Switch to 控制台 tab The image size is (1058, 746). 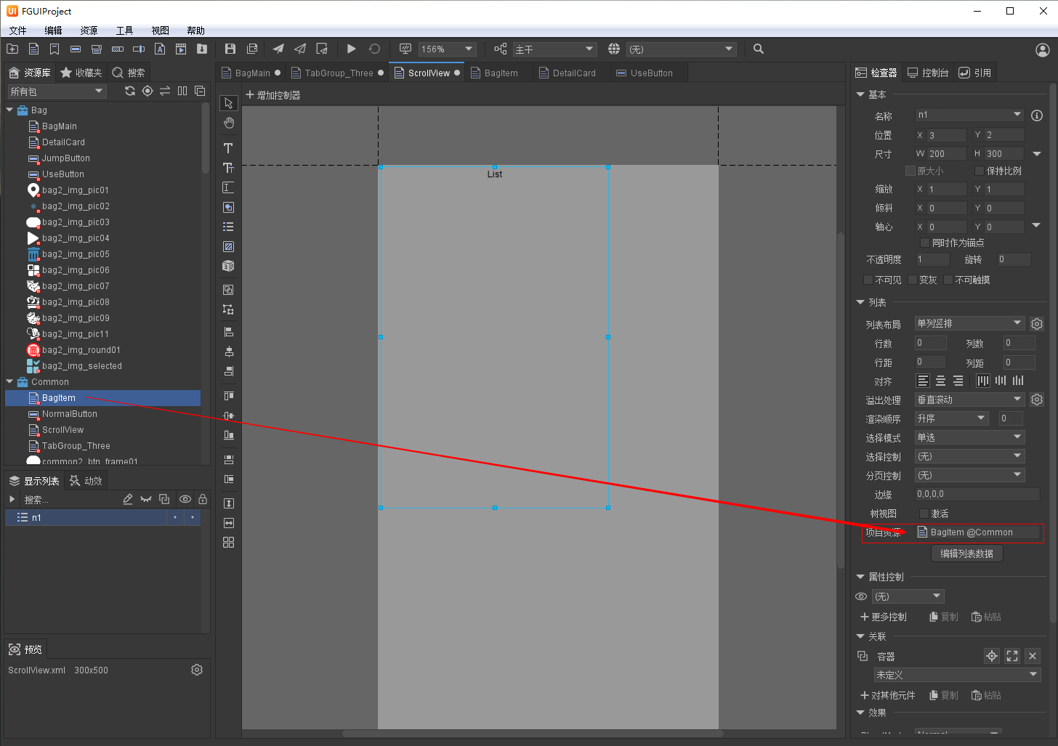[928, 73]
